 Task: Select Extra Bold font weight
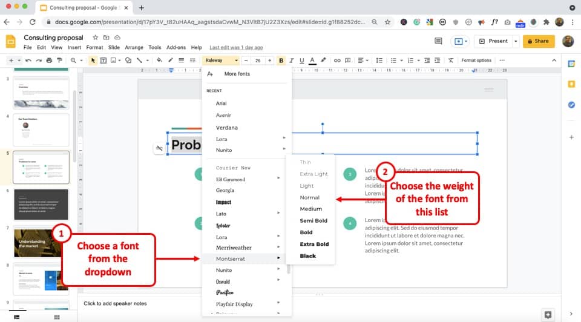coord(314,244)
